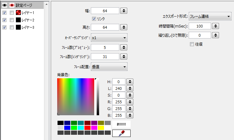The width and height of the screenshot is (234, 140).
Task: Open the フレーム配置 dropdown
Action: 109,67
